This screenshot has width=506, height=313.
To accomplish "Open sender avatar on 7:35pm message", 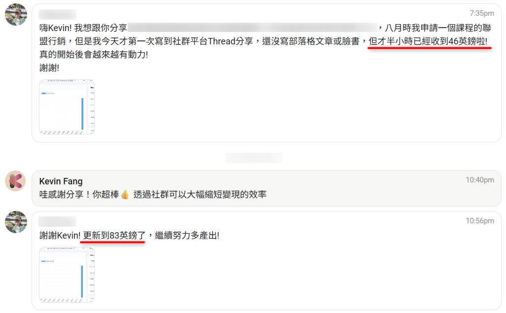I will (x=16, y=14).
